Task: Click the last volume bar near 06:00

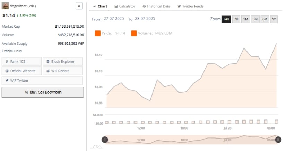Action: pyautogui.click(x=276, y=122)
